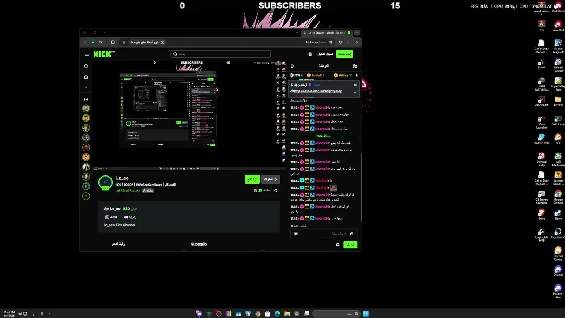
Task: Click the Kick search field
Action: (x=221, y=54)
